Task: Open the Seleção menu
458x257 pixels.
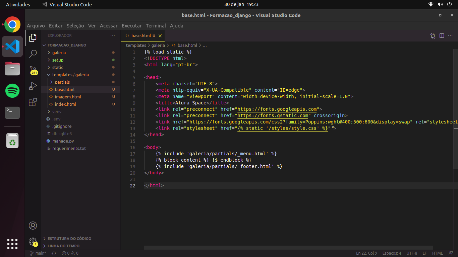Action: [x=75, y=26]
